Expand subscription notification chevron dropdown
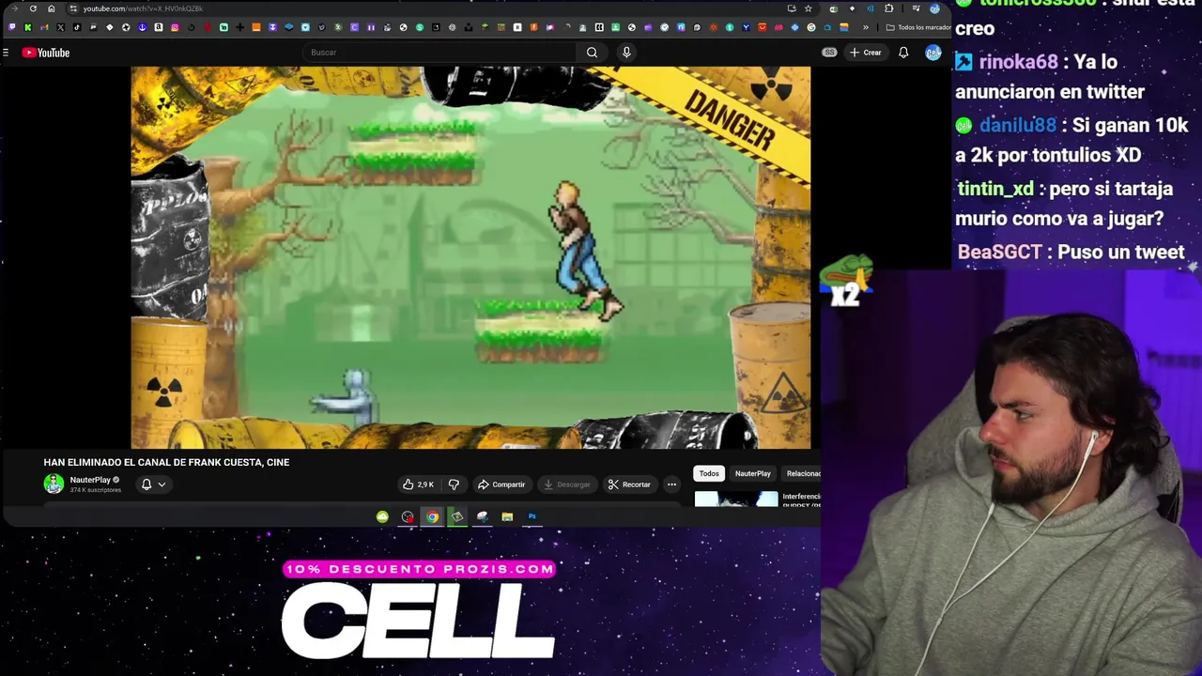1202x676 pixels. (x=162, y=484)
